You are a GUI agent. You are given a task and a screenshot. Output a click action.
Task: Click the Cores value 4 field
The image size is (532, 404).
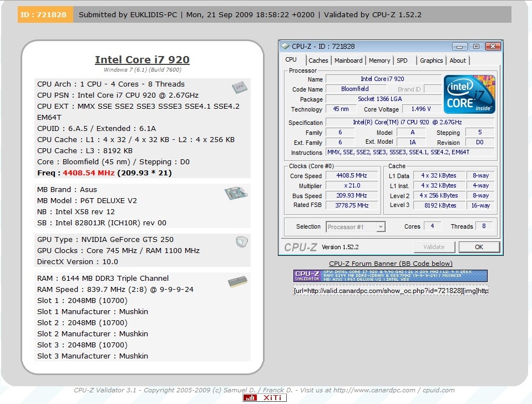pyautogui.click(x=433, y=226)
